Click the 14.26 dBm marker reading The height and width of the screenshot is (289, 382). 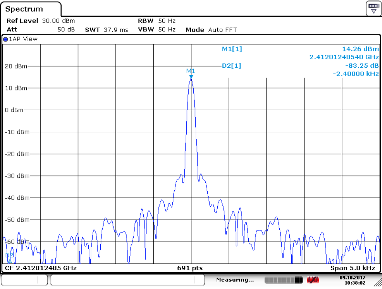point(361,49)
